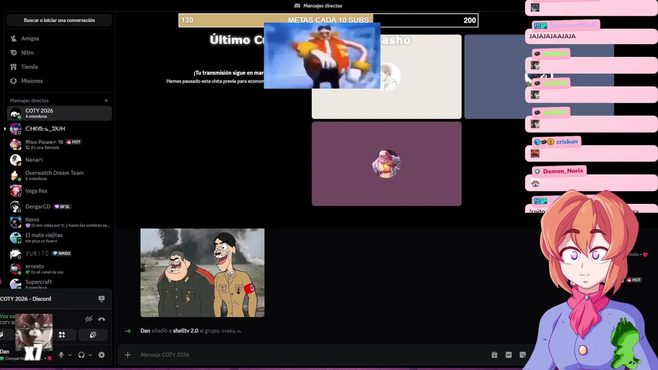
Task: Click shelltv 2.0 in the system message
Action: point(185,331)
